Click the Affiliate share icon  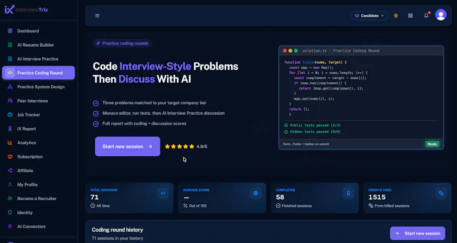[x=10, y=171]
